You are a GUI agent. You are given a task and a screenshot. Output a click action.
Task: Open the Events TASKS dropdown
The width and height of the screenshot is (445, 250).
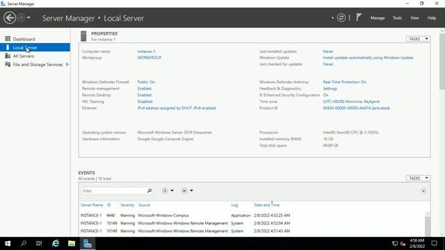pyautogui.click(x=418, y=178)
